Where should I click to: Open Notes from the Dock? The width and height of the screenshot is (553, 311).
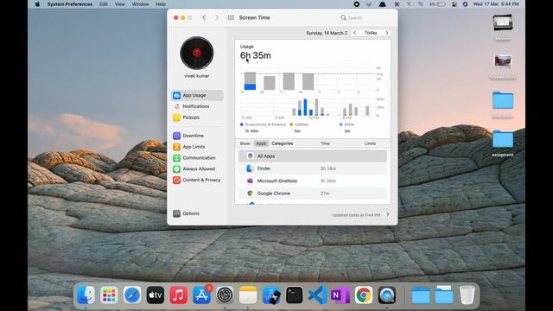click(x=248, y=295)
